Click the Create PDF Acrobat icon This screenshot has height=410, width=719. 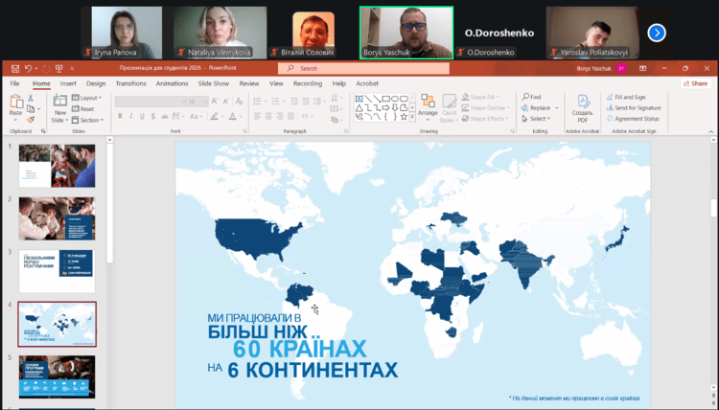[582, 104]
